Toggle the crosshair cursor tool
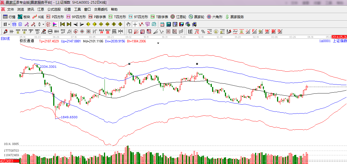The image size is (347, 164). [135, 24]
